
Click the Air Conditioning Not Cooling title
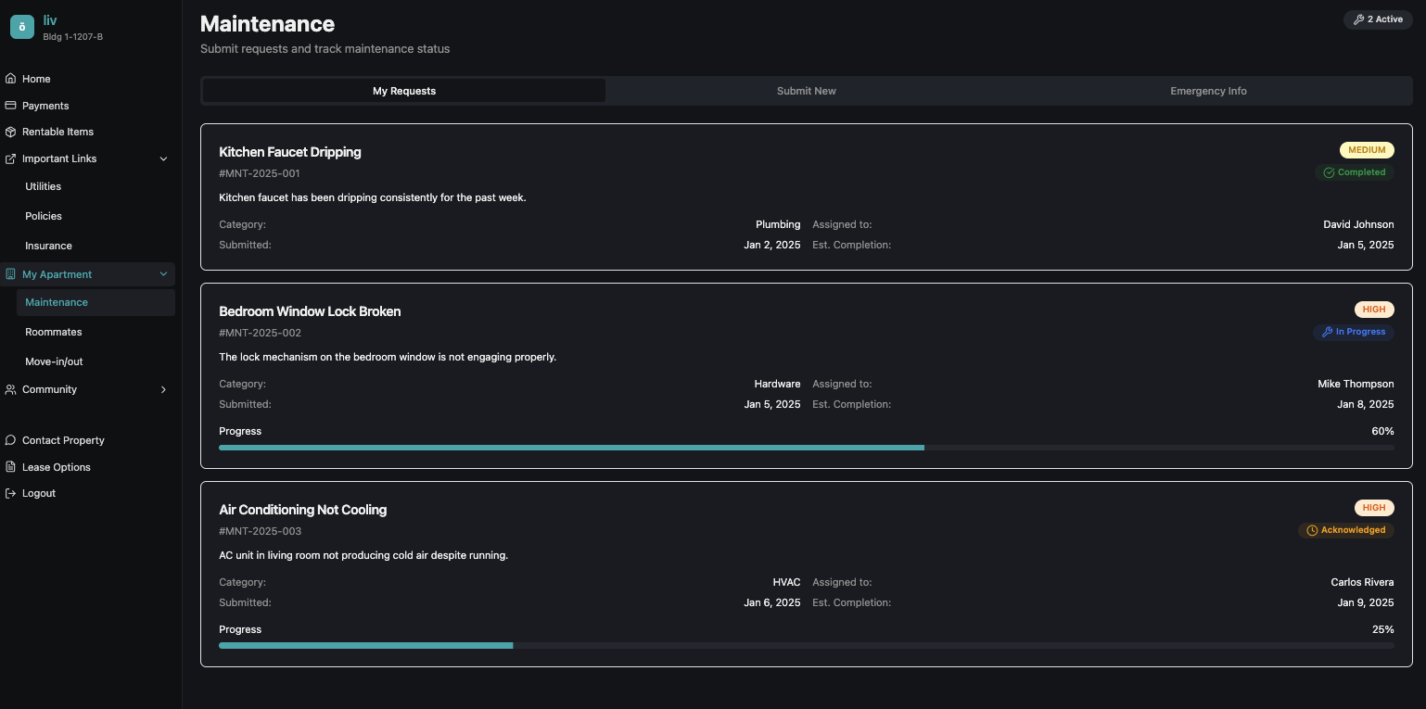pyautogui.click(x=303, y=510)
